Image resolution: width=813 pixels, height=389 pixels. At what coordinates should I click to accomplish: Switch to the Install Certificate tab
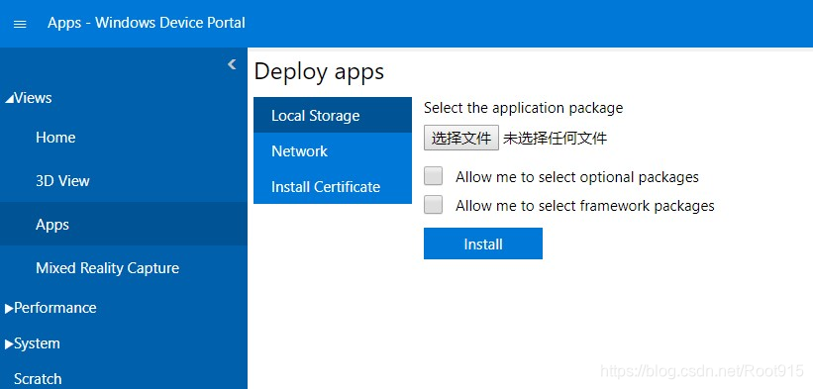(333, 186)
